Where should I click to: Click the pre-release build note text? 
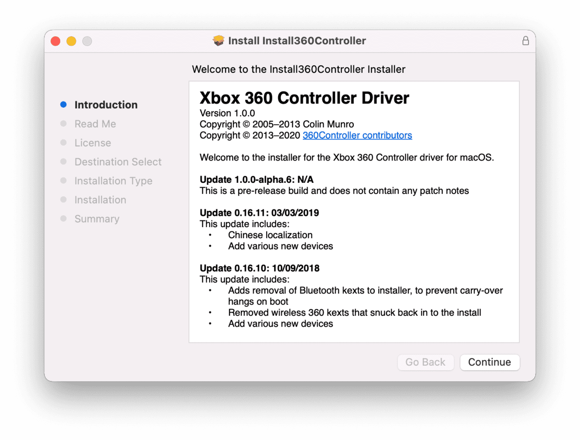click(x=334, y=190)
